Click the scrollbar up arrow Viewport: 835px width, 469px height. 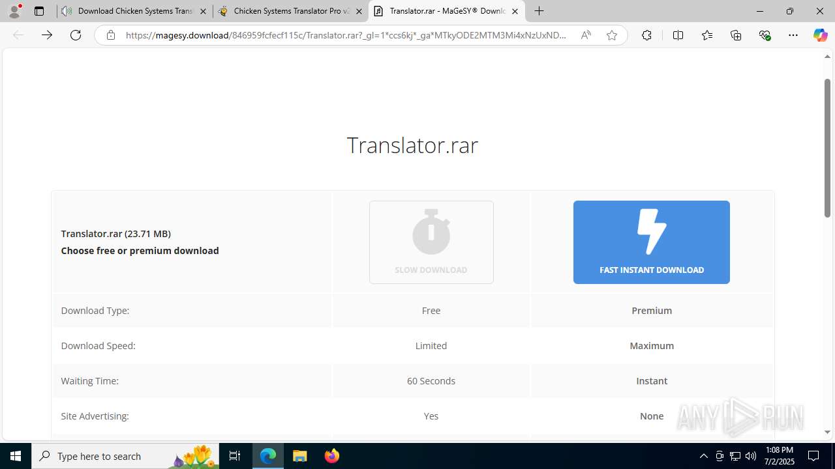click(827, 57)
